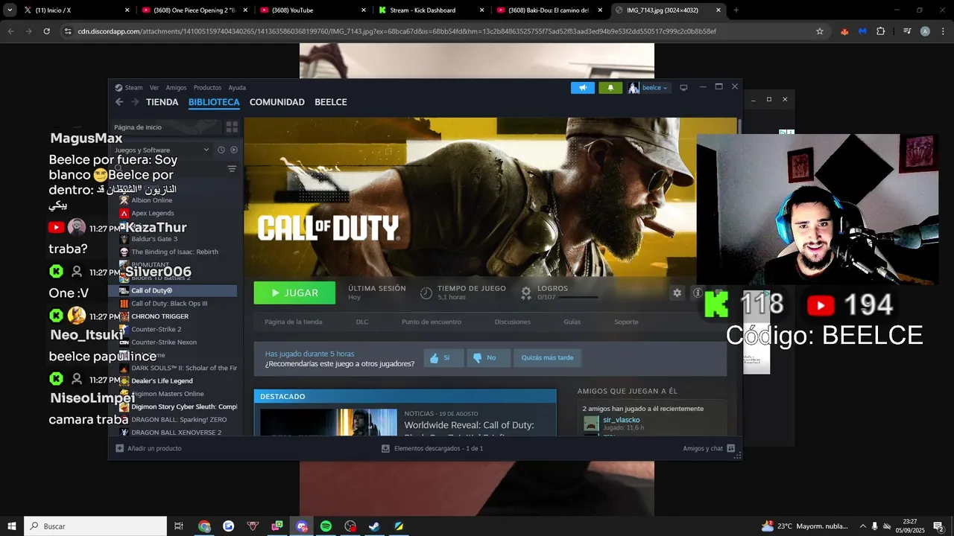This screenshot has width=954, height=536.
Task: Open DLC game tab
Action: point(362,322)
